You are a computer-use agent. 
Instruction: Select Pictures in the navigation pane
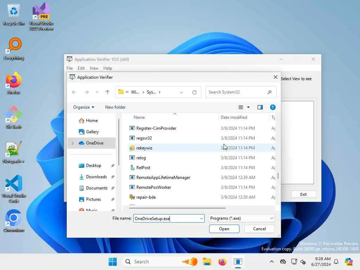click(93, 199)
